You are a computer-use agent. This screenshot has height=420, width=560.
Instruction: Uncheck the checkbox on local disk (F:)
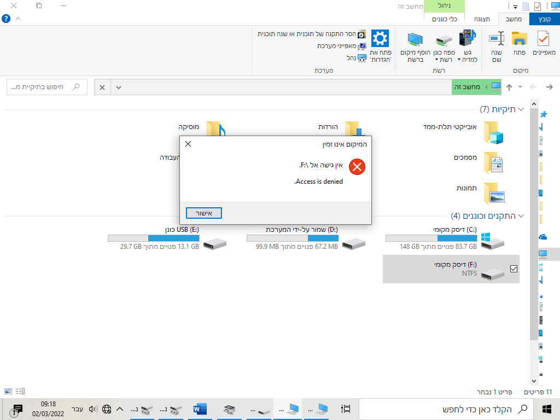[x=514, y=269]
